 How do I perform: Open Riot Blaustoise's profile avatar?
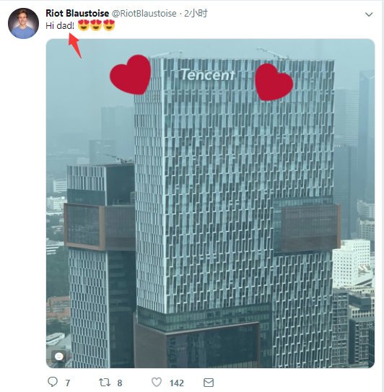[x=24, y=24]
